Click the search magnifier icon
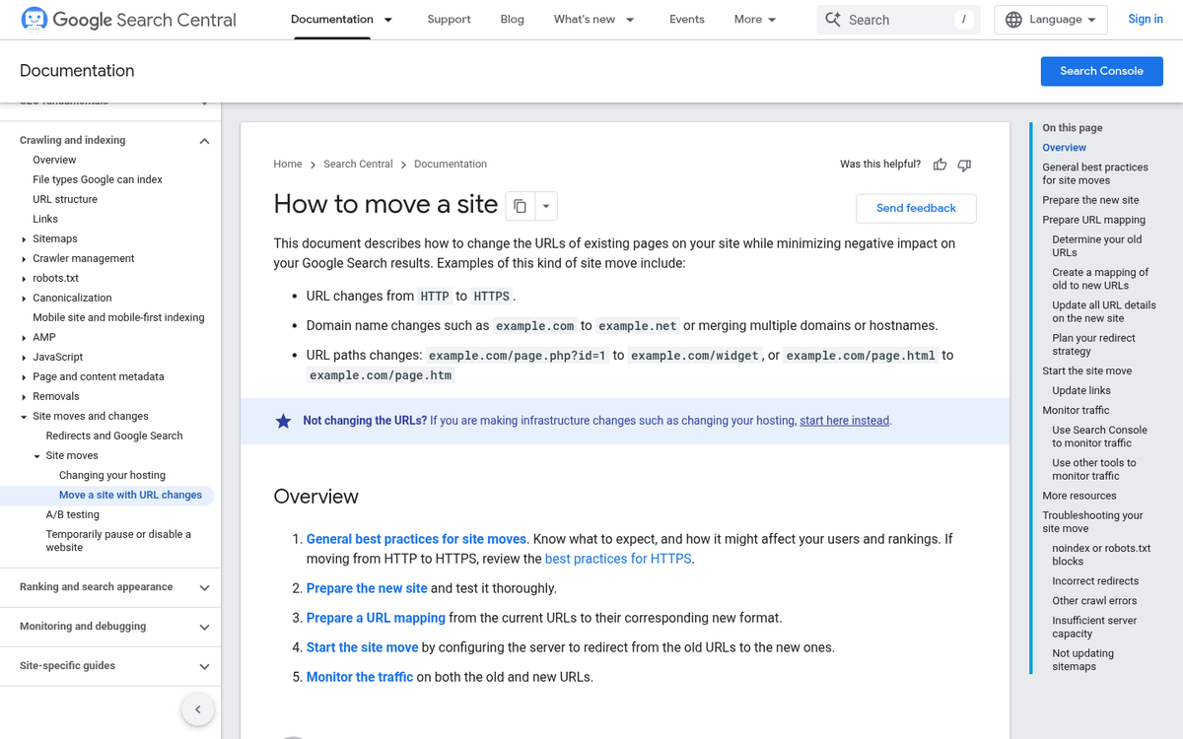 point(833,20)
